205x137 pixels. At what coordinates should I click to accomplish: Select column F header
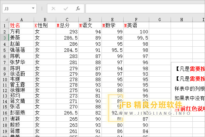click(x=136, y=20)
